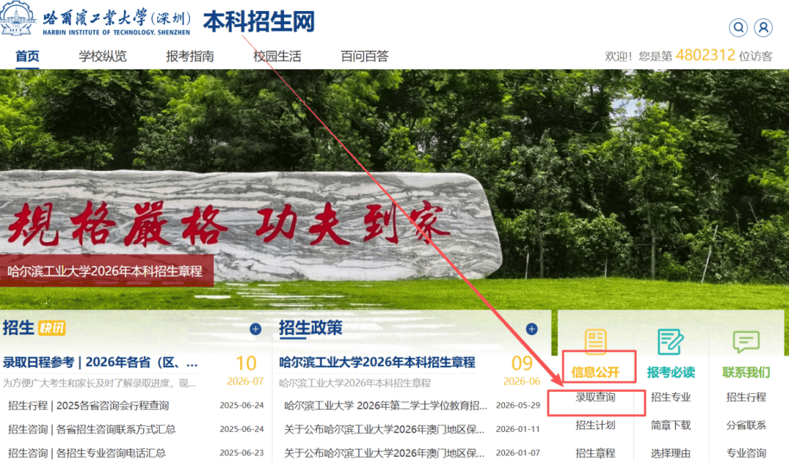Open the 录取查询 link
The height and width of the screenshot is (462, 789).
click(596, 397)
